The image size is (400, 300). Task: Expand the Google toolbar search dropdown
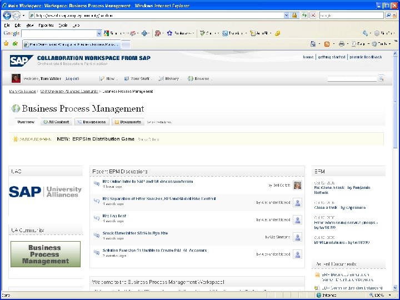[99, 33]
